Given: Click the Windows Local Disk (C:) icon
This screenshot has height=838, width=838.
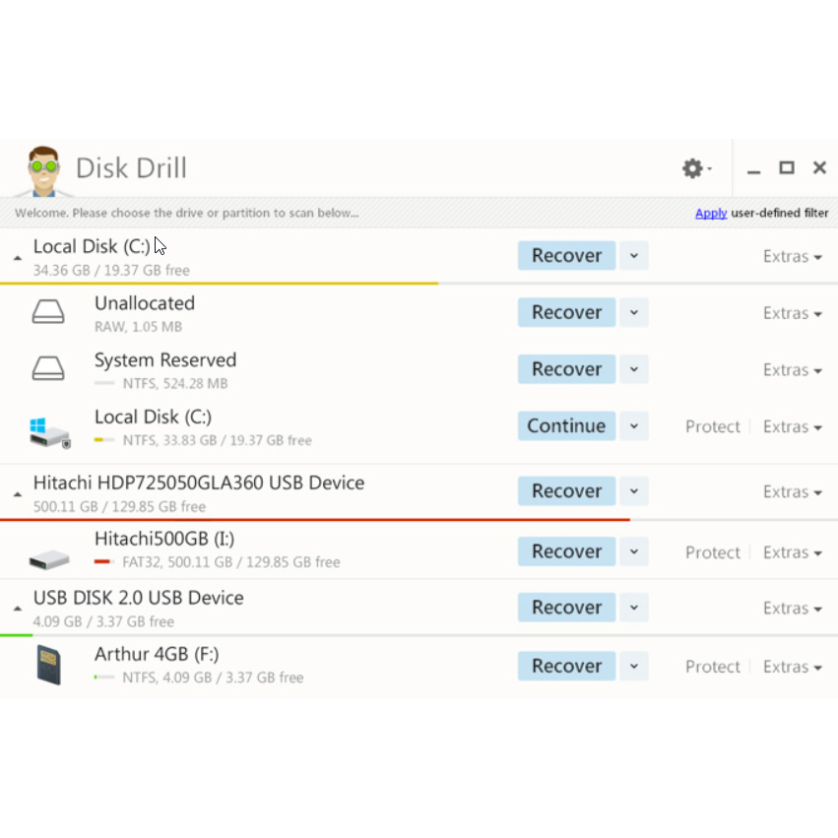Looking at the screenshot, I should 49,430.
